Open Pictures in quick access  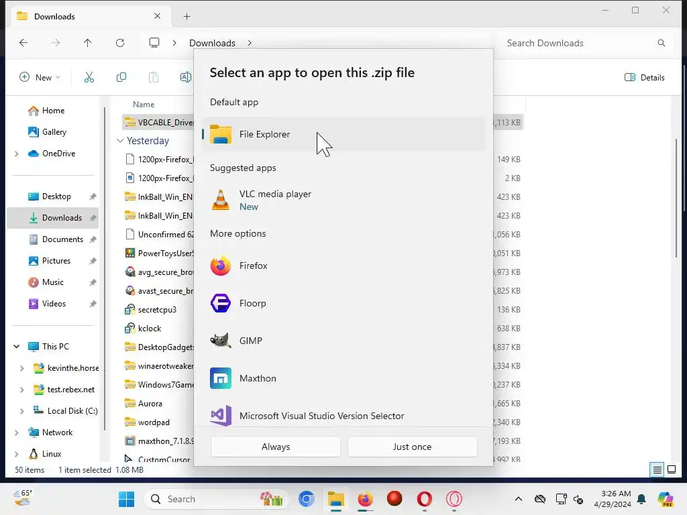point(56,261)
